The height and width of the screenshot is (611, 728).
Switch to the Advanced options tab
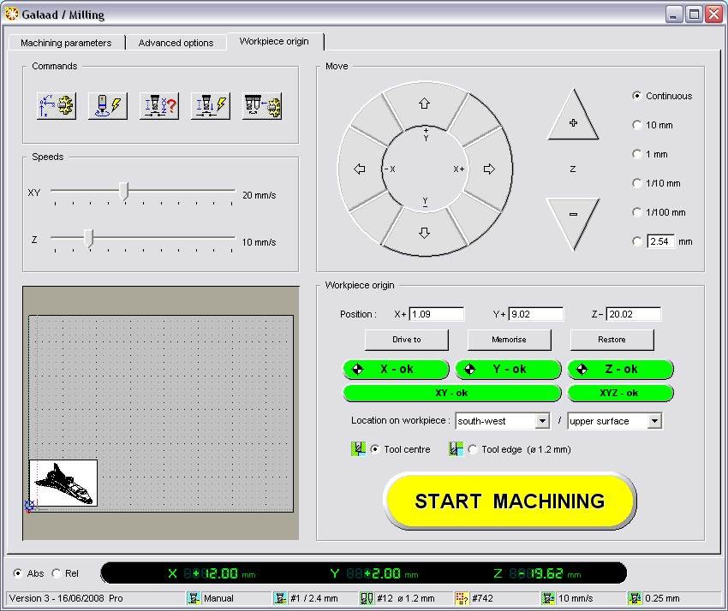coord(176,43)
